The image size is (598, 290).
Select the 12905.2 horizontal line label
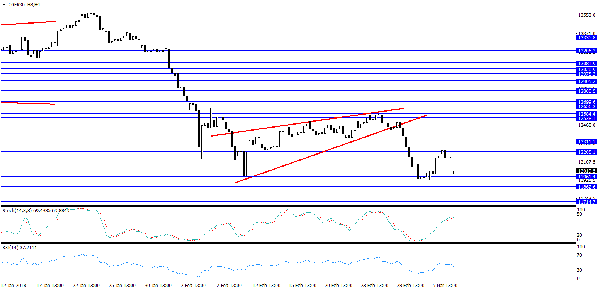tap(586, 81)
